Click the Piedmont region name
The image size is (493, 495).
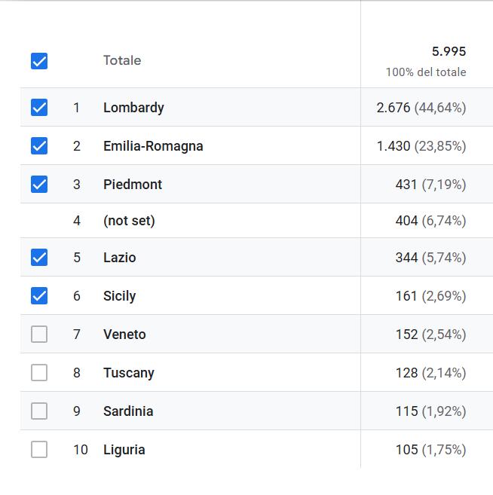click(133, 185)
